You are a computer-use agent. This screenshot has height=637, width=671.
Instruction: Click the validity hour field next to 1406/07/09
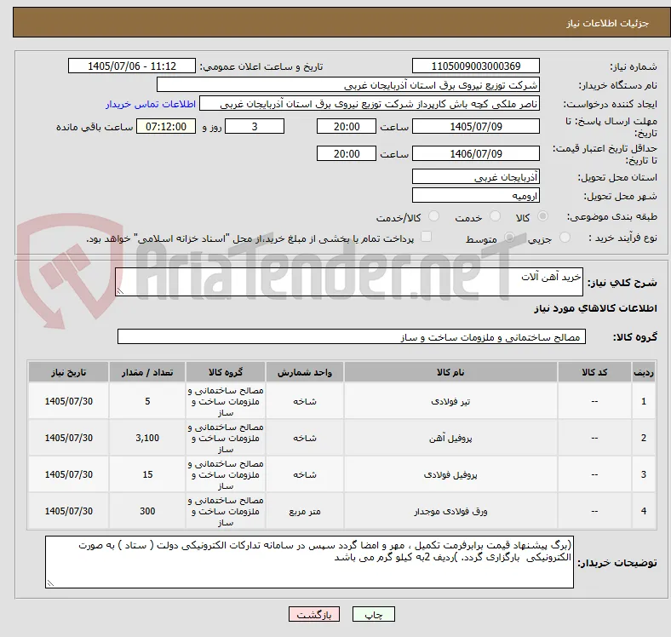(347, 153)
